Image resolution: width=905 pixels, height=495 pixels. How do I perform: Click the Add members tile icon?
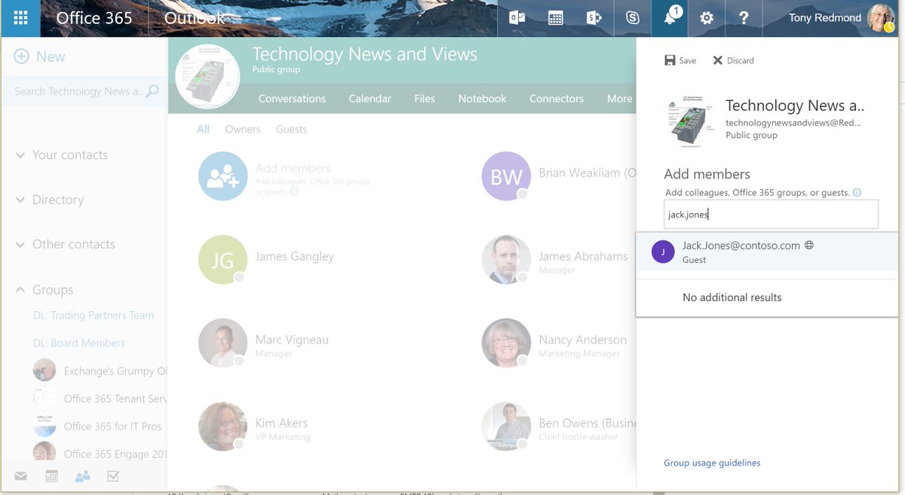click(x=222, y=176)
